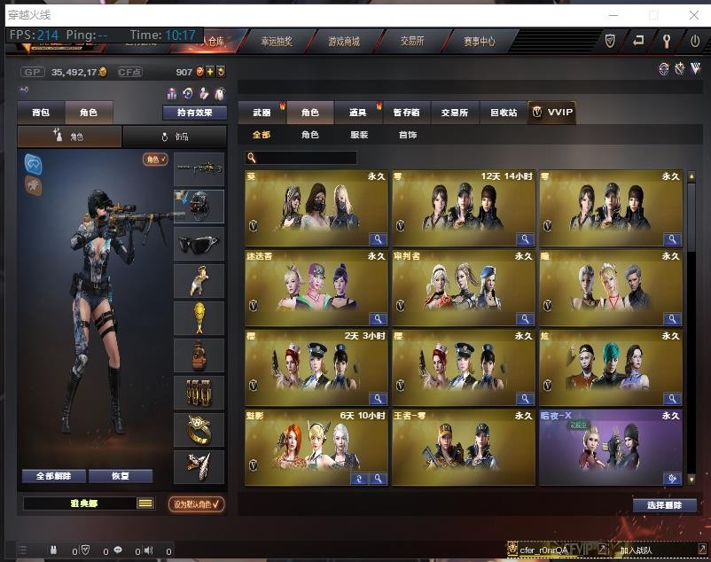Click magnifier on 审判者 character card
The width and height of the screenshot is (711, 562).
tap(525, 318)
